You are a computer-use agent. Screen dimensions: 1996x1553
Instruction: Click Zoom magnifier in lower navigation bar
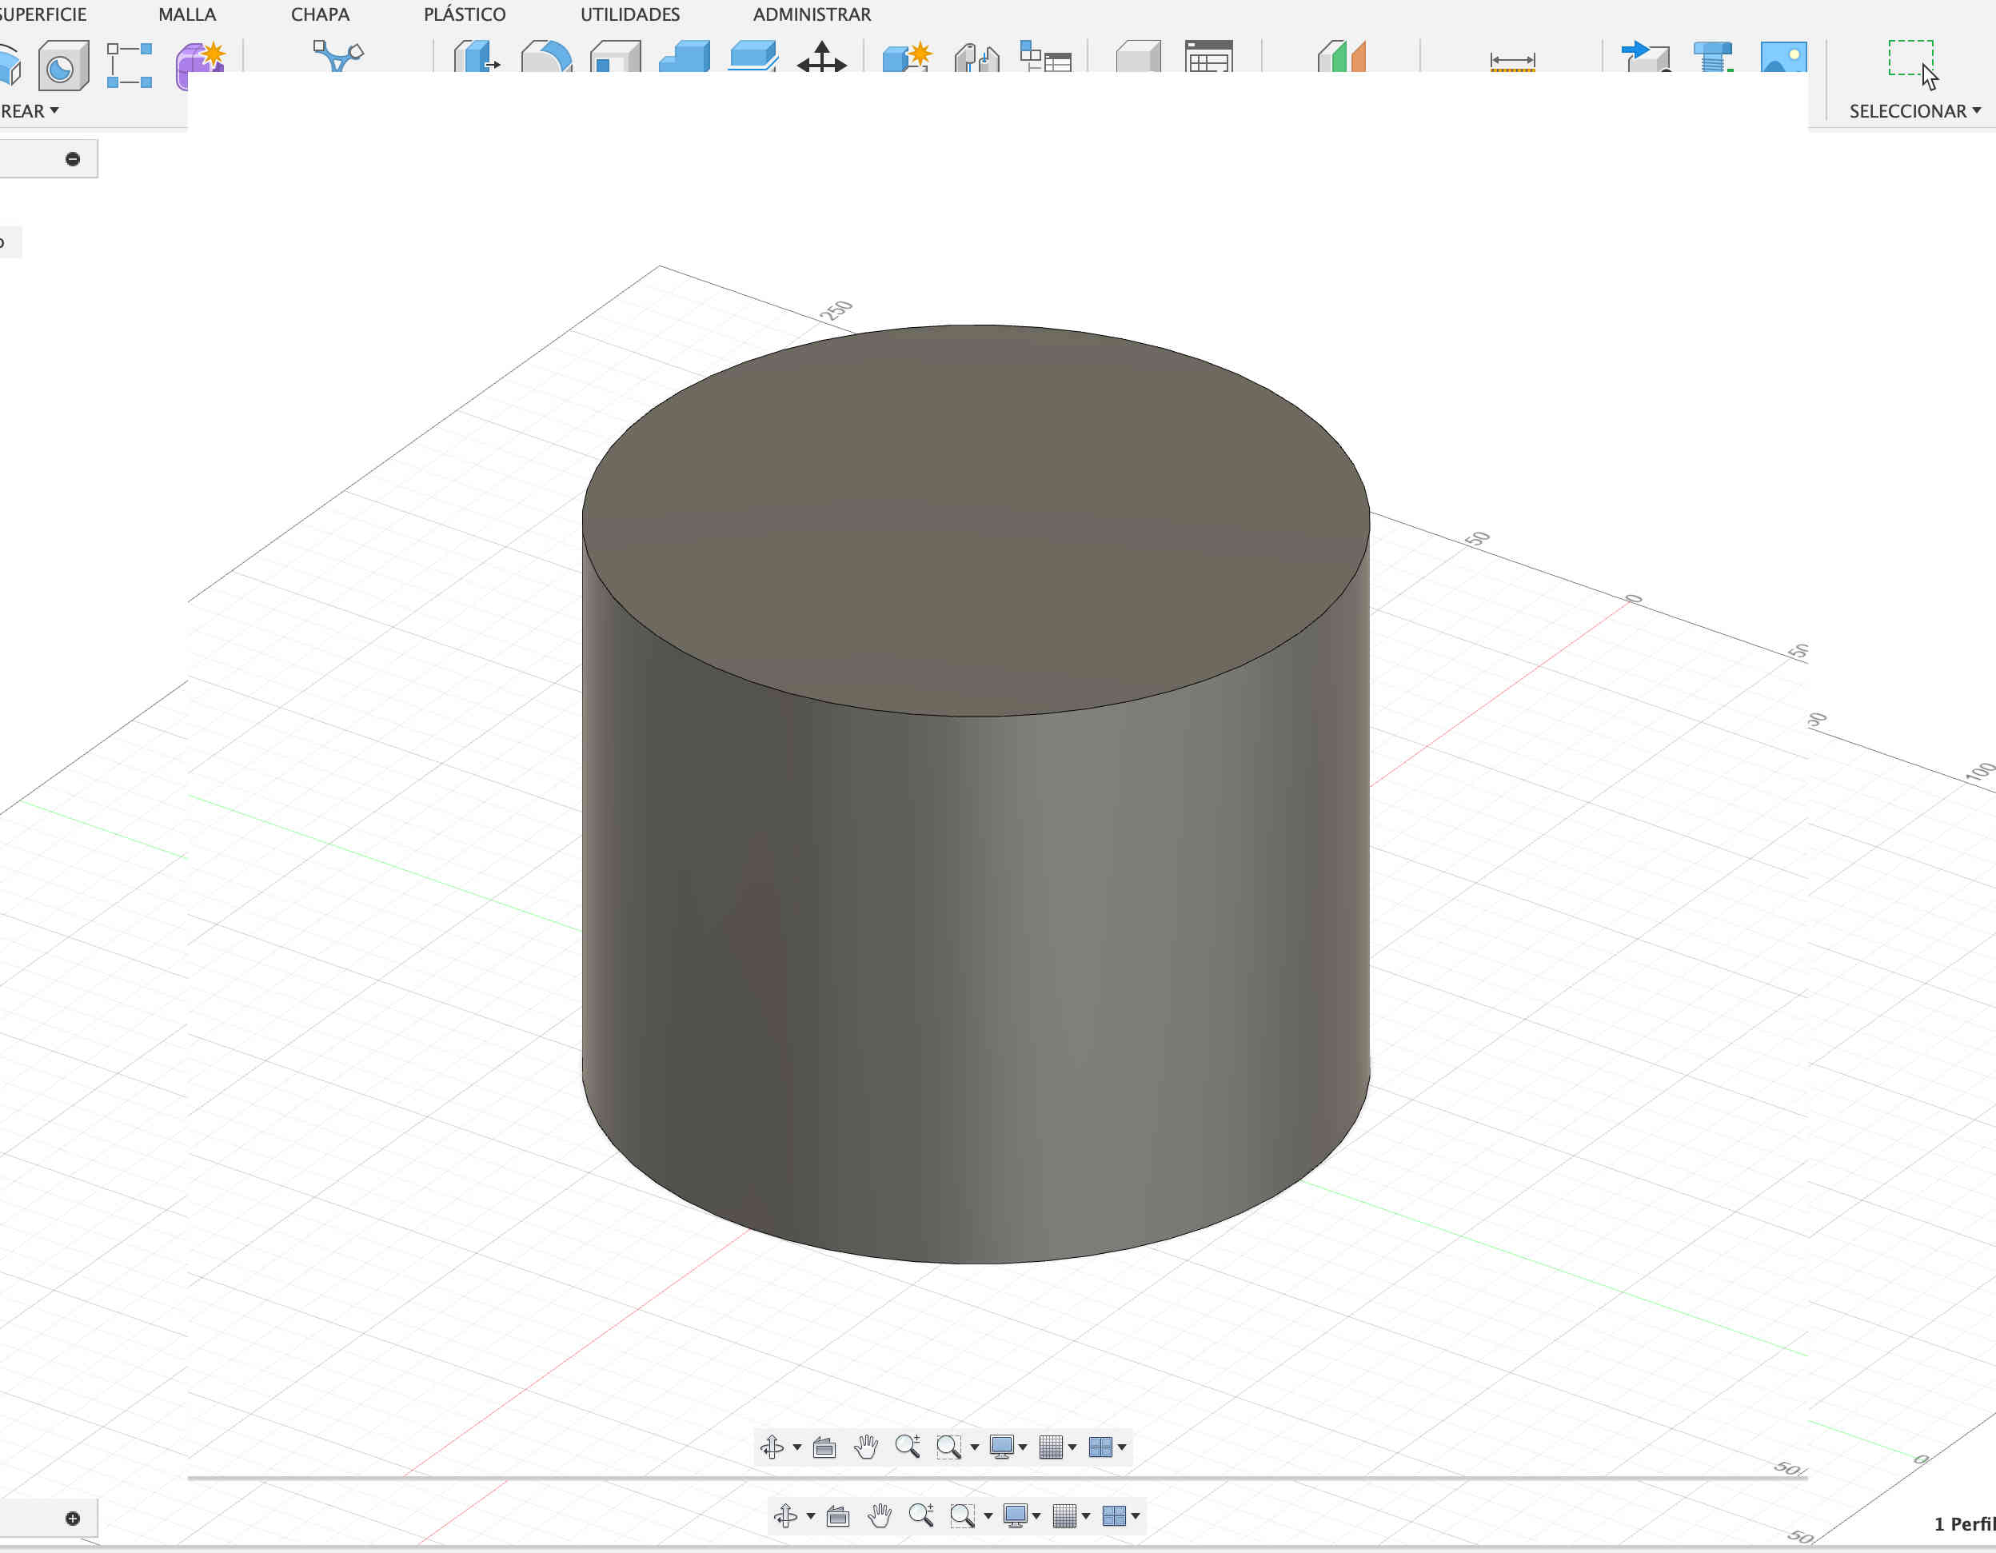[921, 1515]
